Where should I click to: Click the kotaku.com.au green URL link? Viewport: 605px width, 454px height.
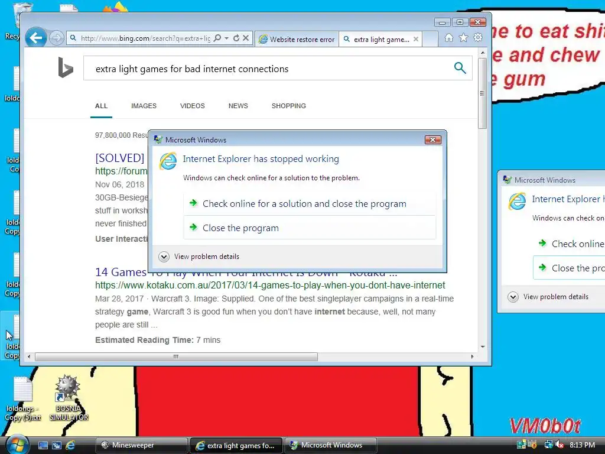coord(270,286)
